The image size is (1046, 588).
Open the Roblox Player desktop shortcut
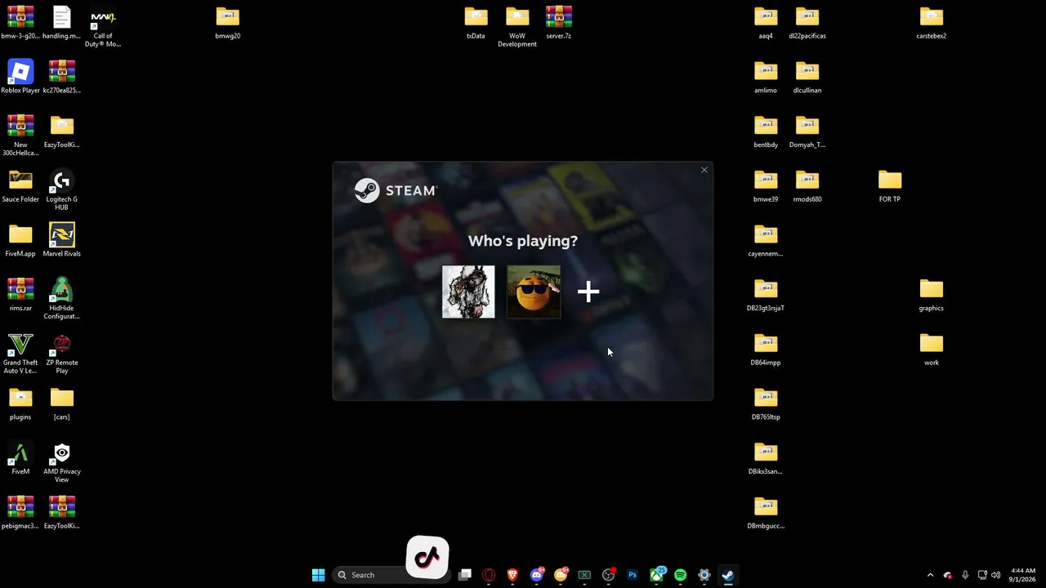pos(20,77)
